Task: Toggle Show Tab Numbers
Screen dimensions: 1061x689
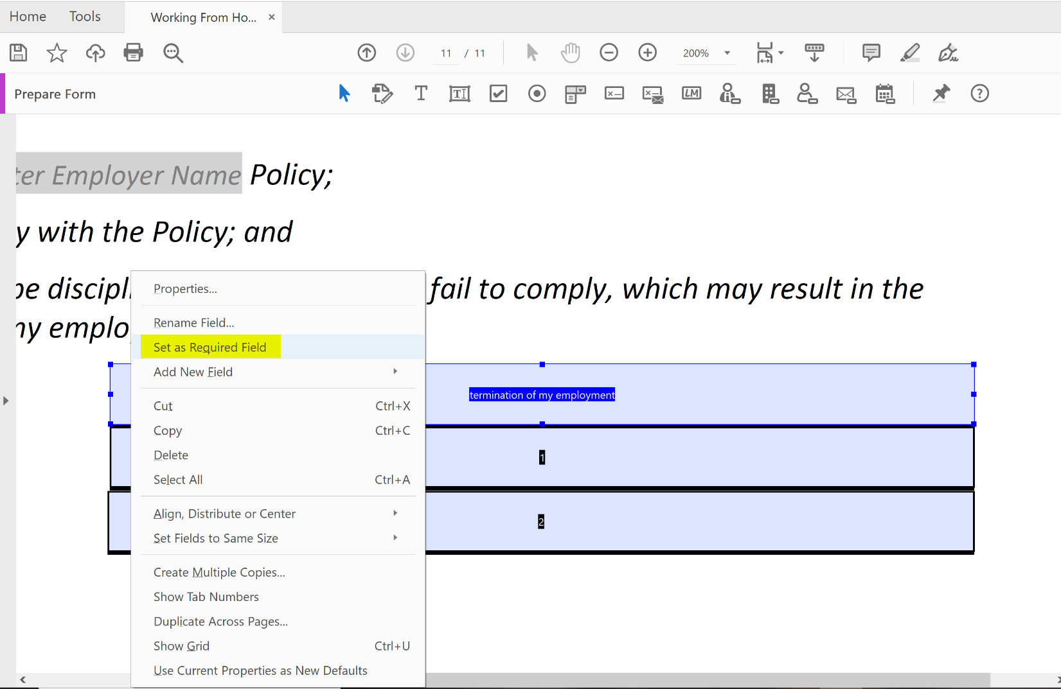Action: pos(278,597)
